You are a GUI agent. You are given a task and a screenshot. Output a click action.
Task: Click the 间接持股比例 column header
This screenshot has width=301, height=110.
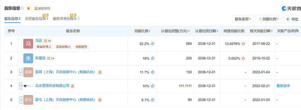coord(234,31)
